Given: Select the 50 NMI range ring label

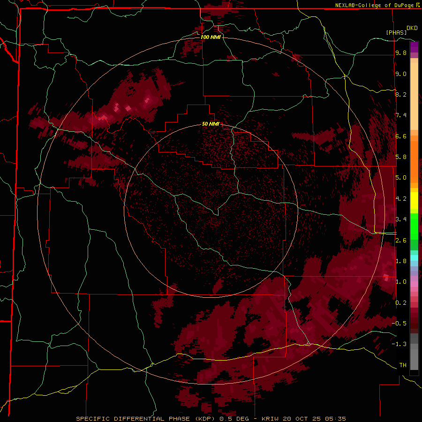Looking at the screenshot, I should 211,124.
